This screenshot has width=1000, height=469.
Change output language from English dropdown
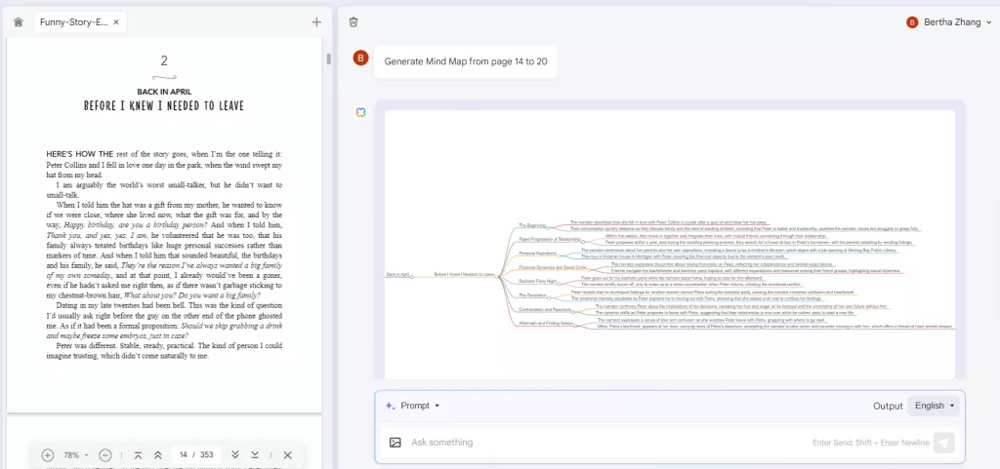point(934,406)
